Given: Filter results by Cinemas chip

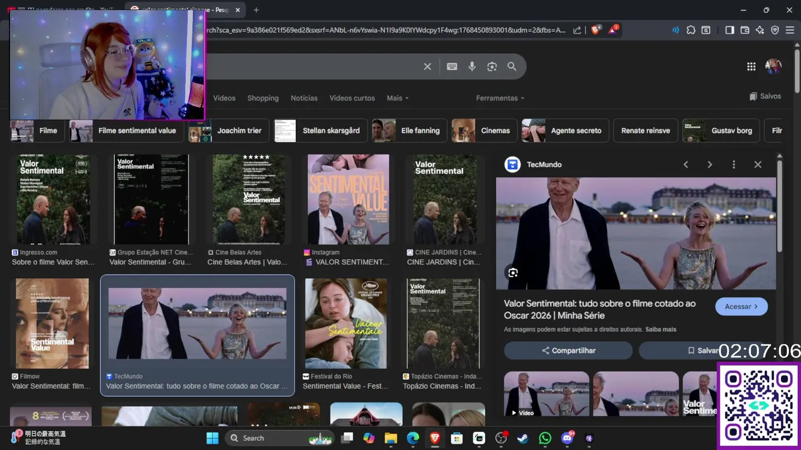Looking at the screenshot, I should point(484,131).
